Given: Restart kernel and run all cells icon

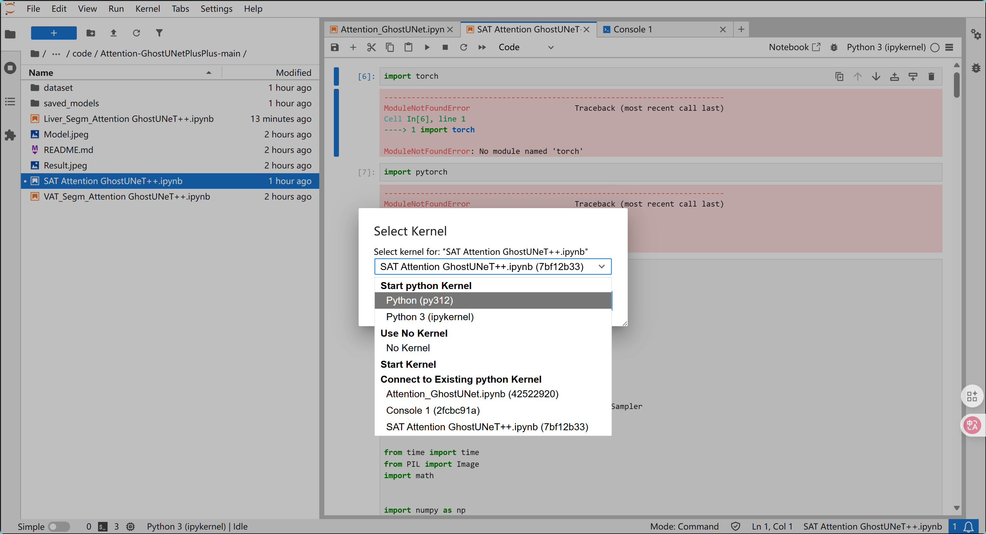Looking at the screenshot, I should click(482, 47).
